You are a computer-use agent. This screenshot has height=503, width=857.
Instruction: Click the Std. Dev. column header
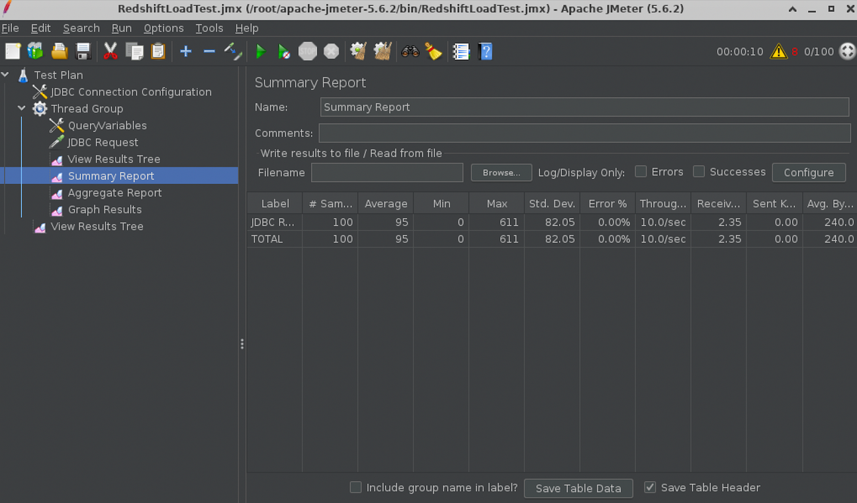click(x=552, y=204)
